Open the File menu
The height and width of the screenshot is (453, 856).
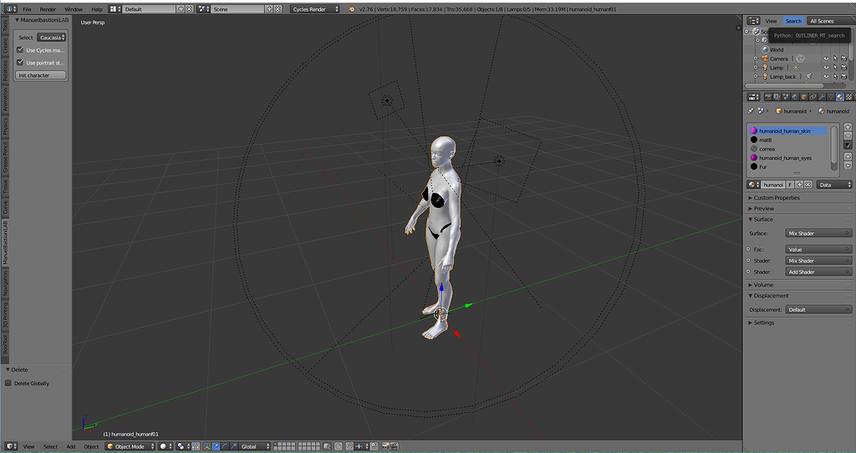(x=27, y=9)
